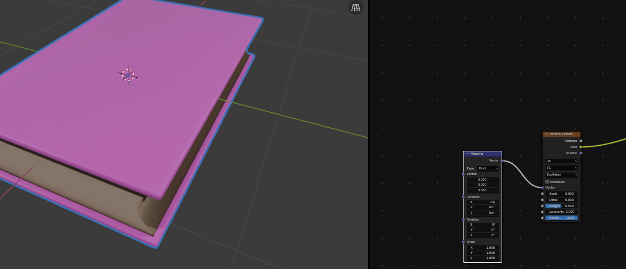The width and height of the screenshot is (626, 269).
Task: Collapse the Mapping node
Action: [467, 154]
